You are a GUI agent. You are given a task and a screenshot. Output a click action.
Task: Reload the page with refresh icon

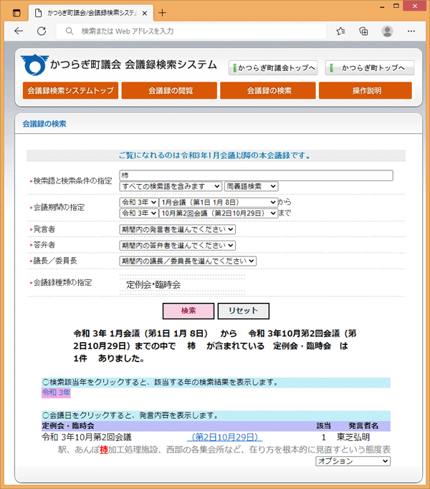click(42, 31)
